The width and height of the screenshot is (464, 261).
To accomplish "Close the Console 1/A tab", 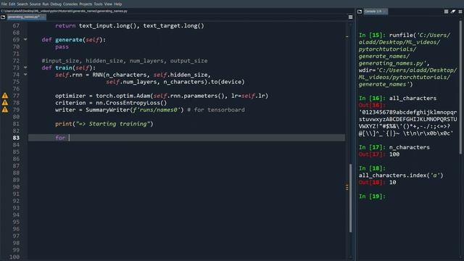I will click(x=385, y=12).
